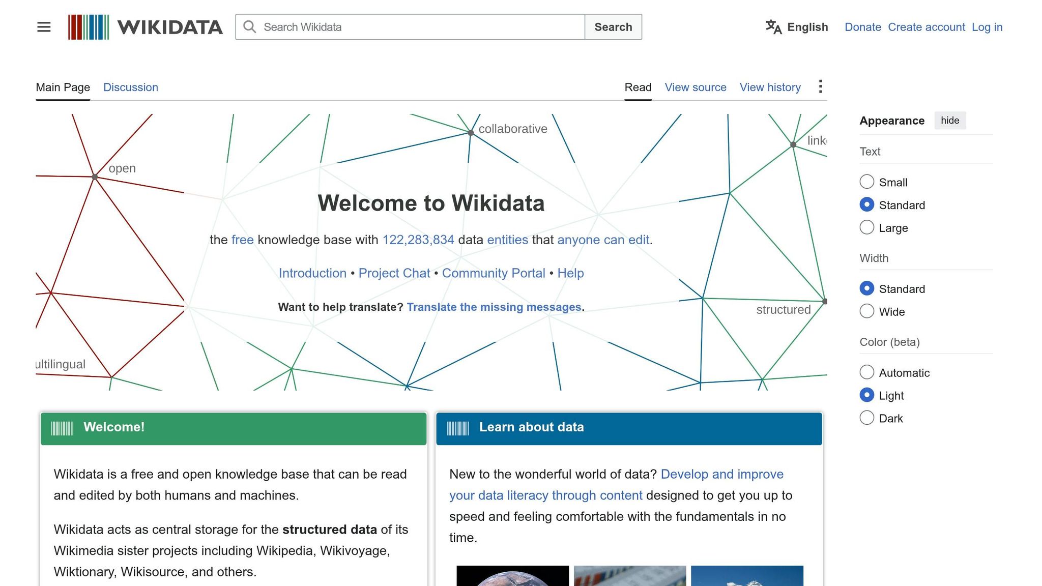This screenshot has width=1042, height=586.
Task: Open Community Portal link
Action: 494,273
